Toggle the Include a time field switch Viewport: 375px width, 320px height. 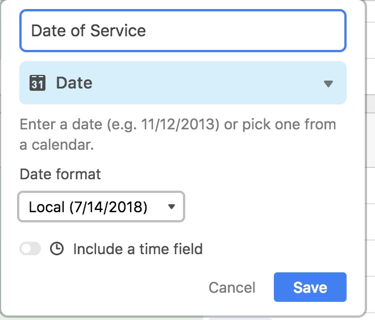30,249
